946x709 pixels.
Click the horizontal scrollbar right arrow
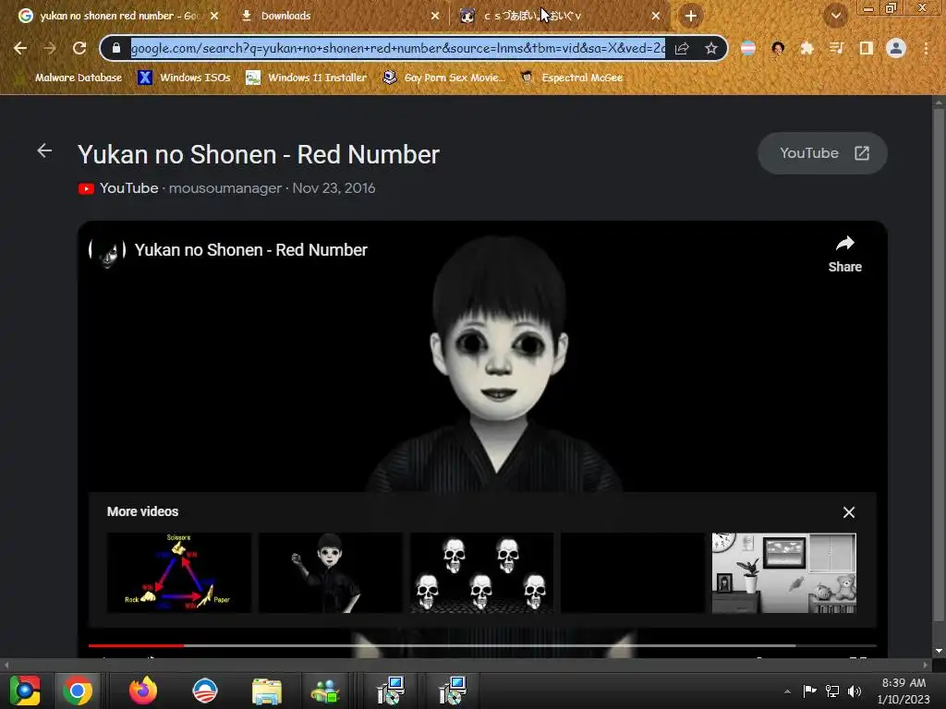(926, 665)
